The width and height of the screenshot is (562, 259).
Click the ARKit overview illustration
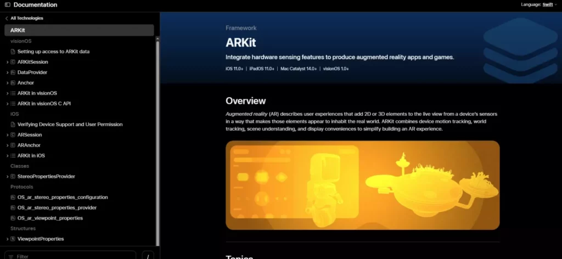362,185
